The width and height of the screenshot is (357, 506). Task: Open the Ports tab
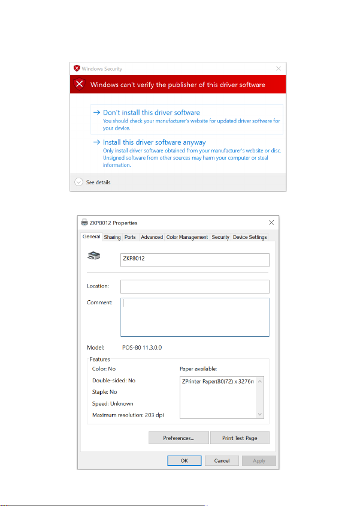(x=130, y=237)
